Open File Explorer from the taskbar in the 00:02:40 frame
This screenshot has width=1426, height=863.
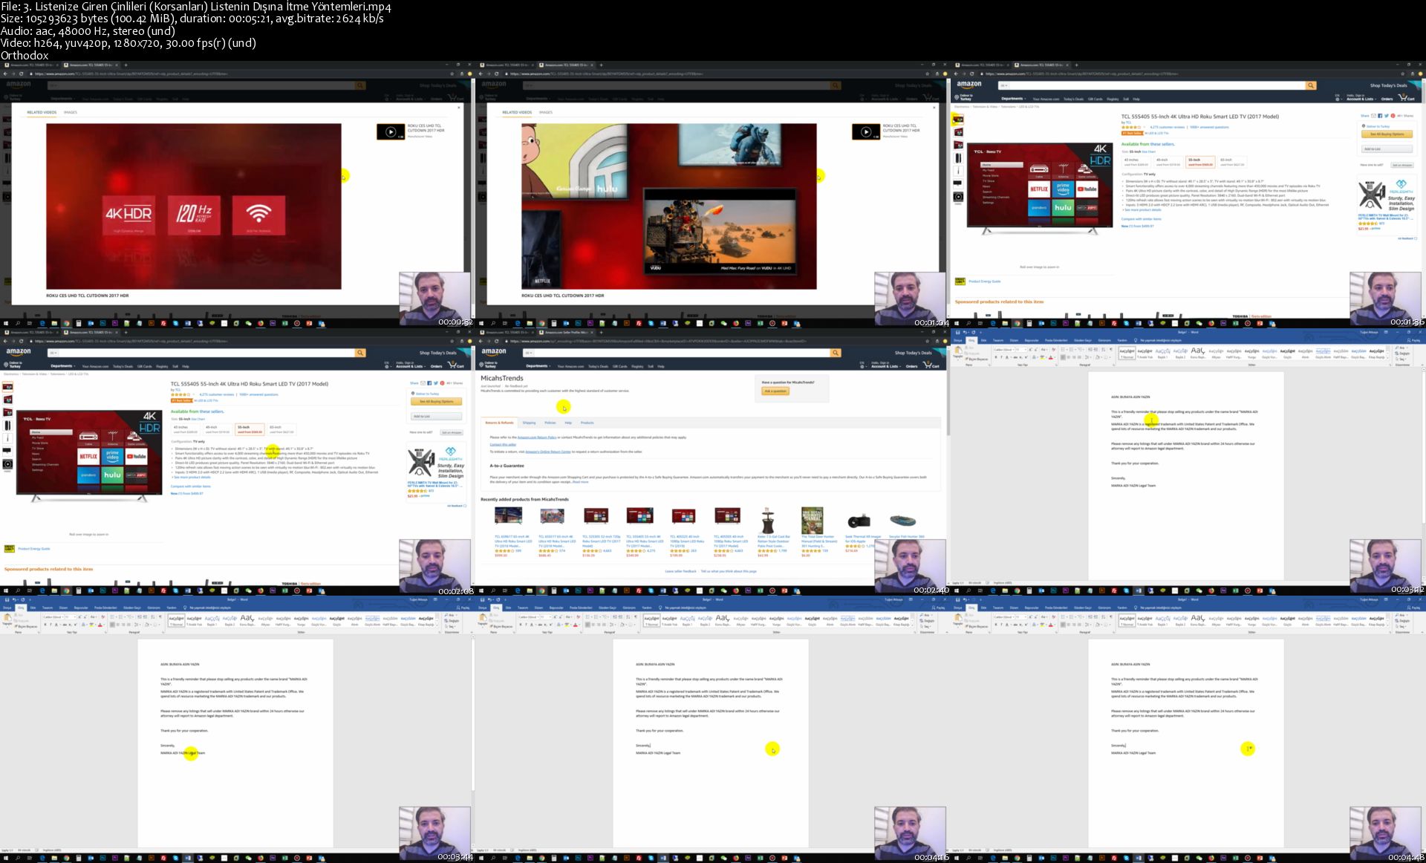click(530, 591)
